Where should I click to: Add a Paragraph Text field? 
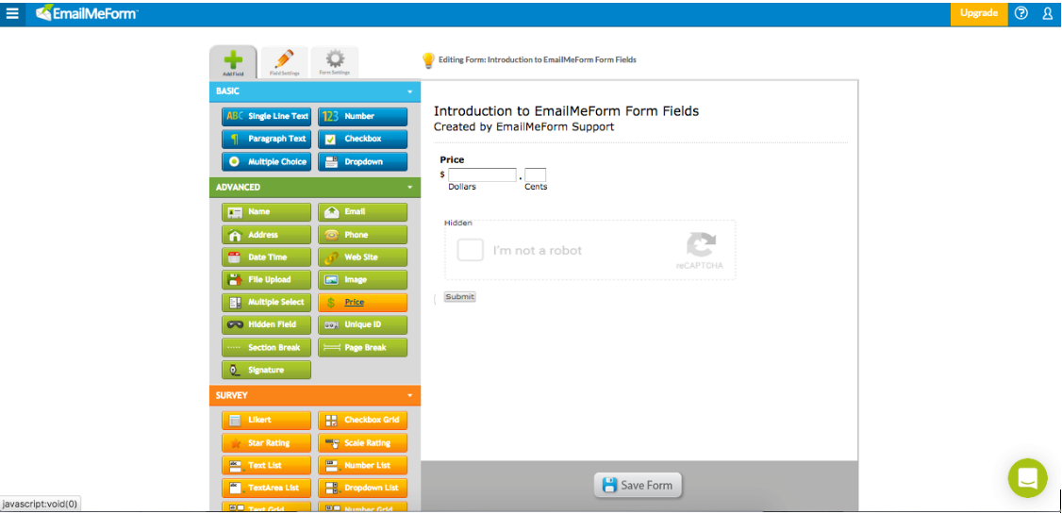266,139
